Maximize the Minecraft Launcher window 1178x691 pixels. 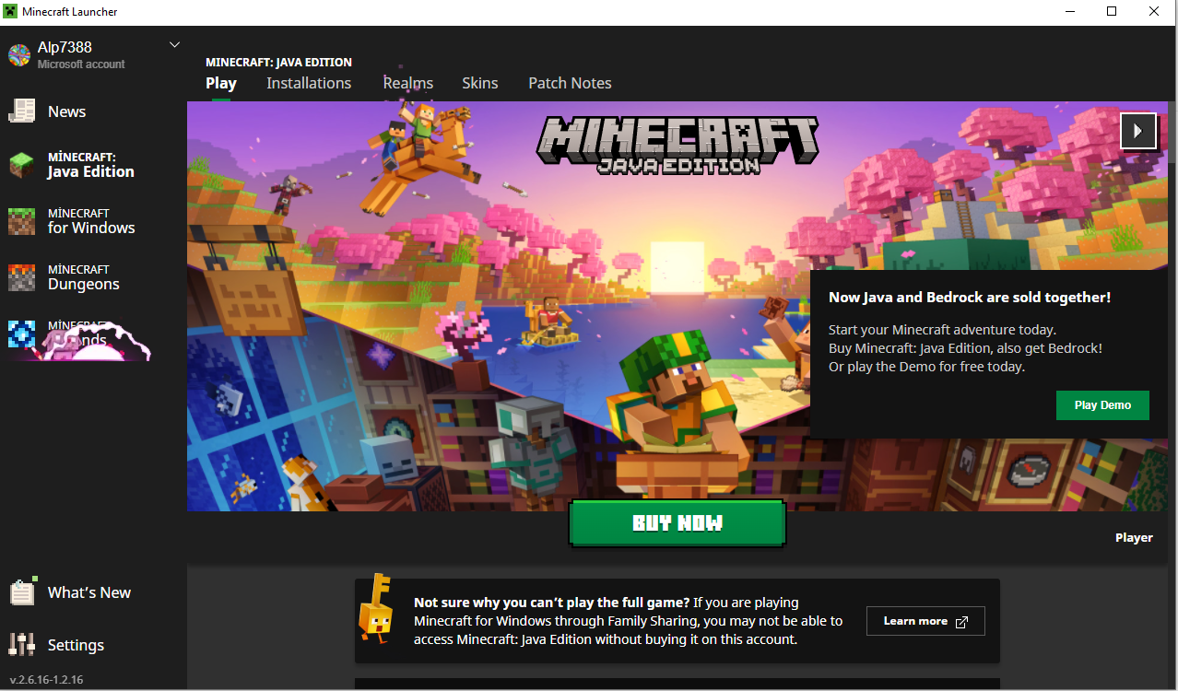1112,12
